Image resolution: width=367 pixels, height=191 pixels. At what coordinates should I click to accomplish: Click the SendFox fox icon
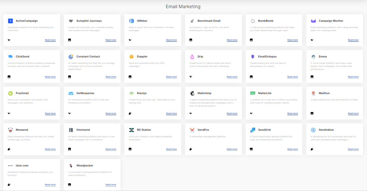point(192,130)
